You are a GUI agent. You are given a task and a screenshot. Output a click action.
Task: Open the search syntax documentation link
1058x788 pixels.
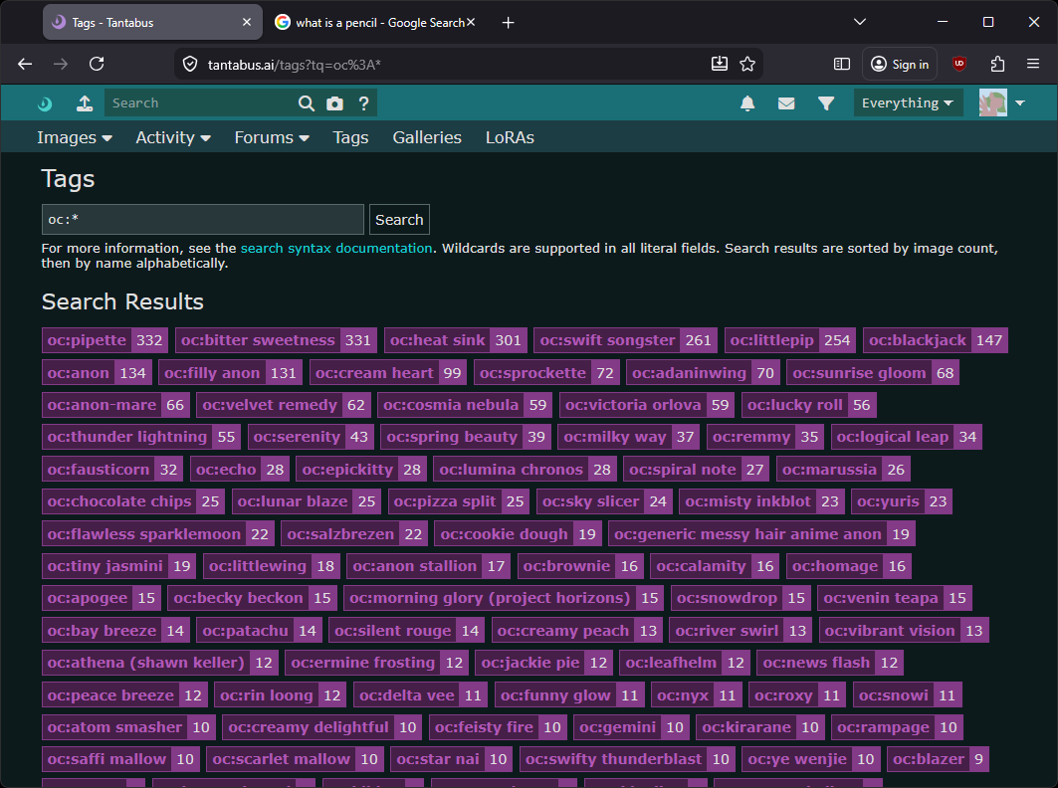pyautogui.click(x=336, y=249)
